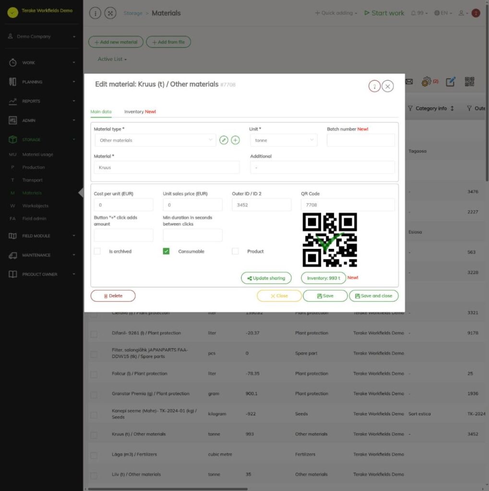Open Transport in sidebar
The height and width of the screenshot is (491, 489).
(32, 180)
